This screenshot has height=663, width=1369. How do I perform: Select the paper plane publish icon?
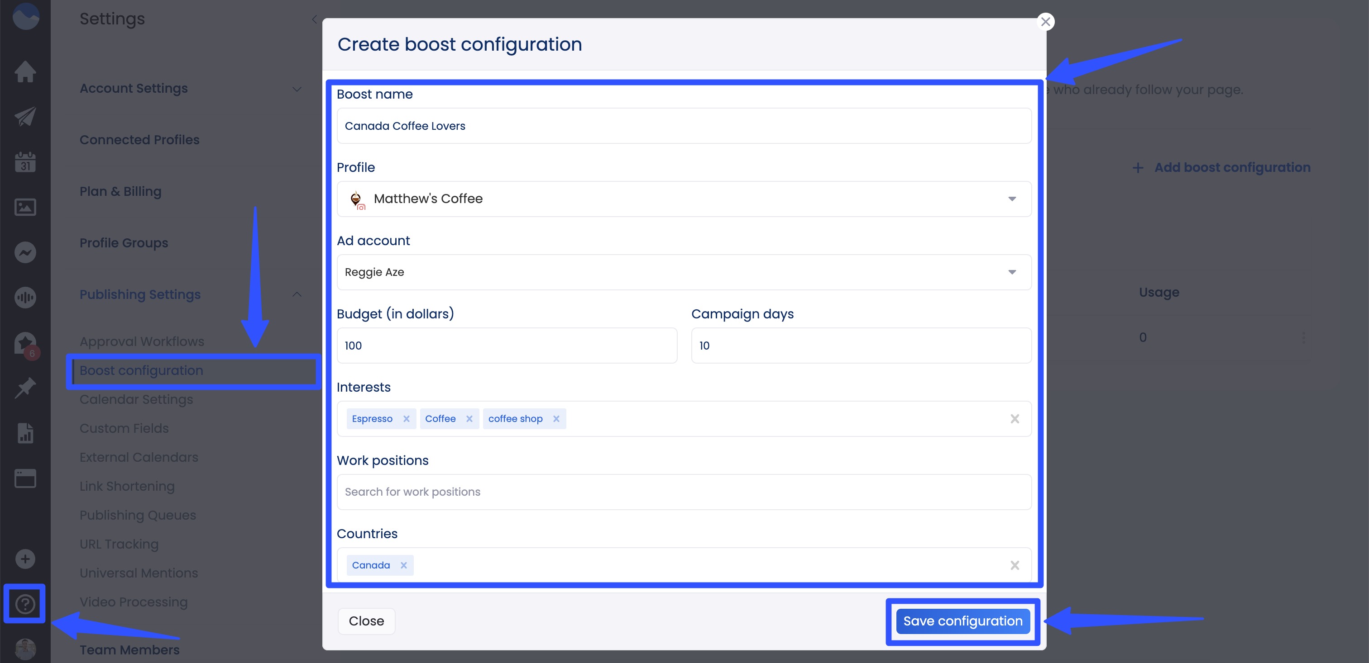pyautogui.click(x=25, y=116)
